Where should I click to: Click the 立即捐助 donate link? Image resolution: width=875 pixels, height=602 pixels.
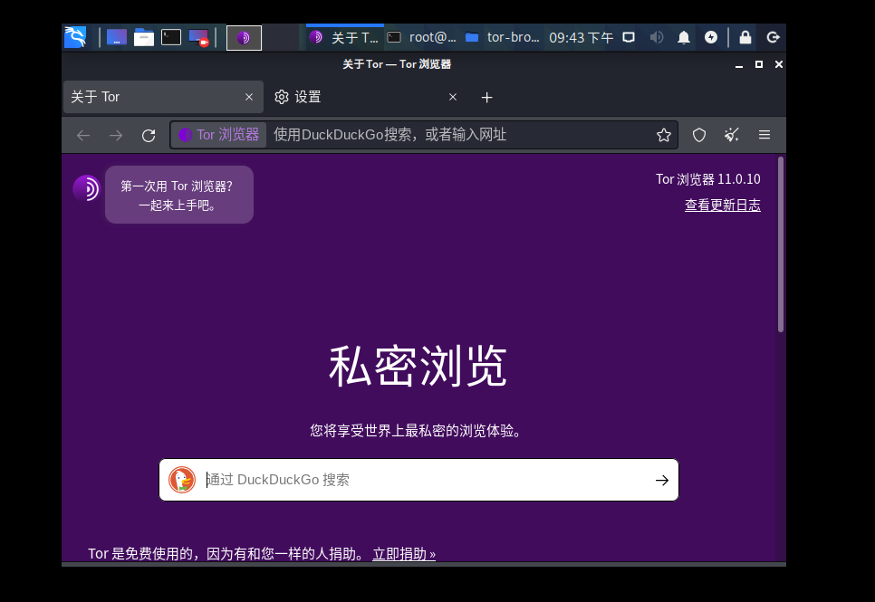403,554
